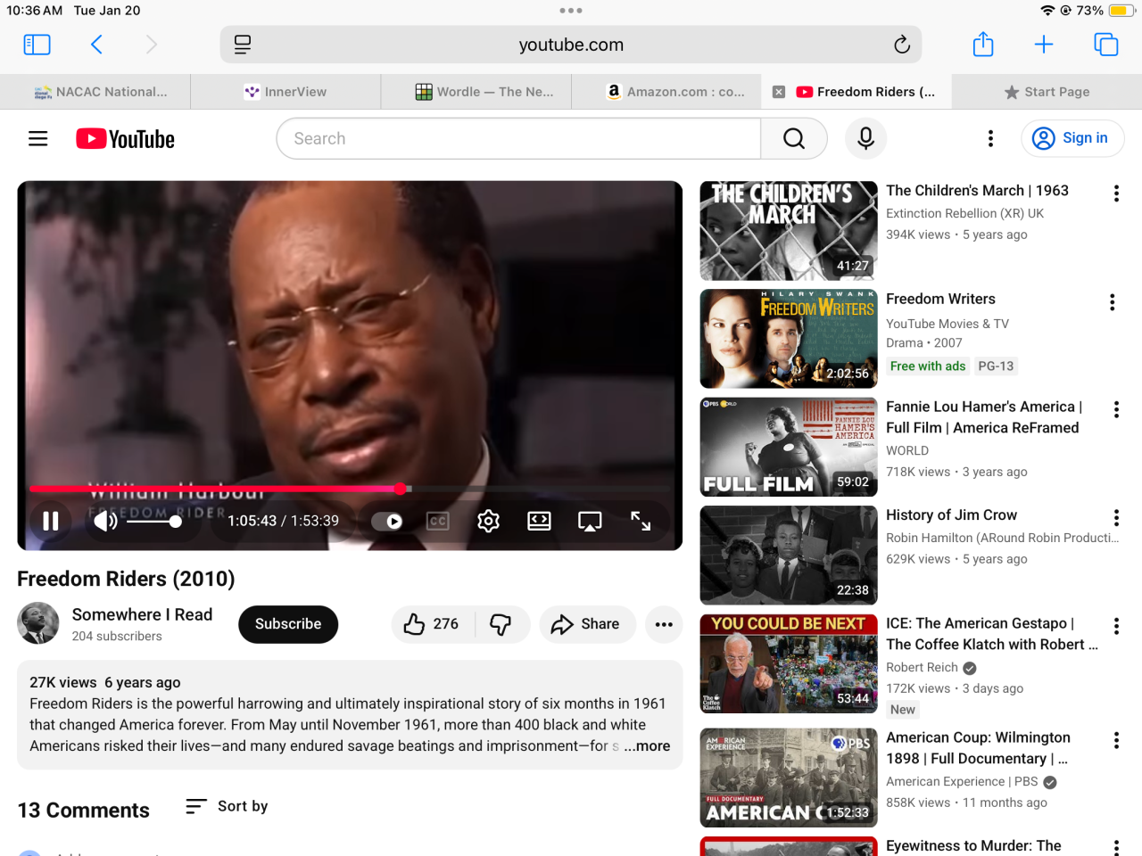
Task: Open YouTube guide hamburger menu
Action: pos(38,139)
